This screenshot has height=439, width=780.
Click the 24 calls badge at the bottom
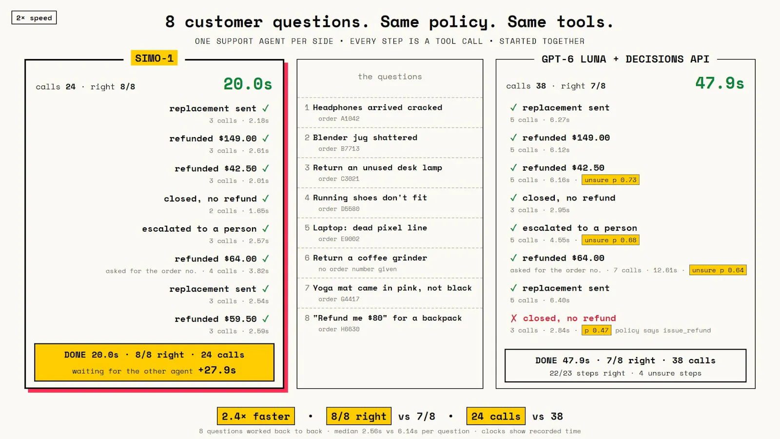tap(496, 416)
